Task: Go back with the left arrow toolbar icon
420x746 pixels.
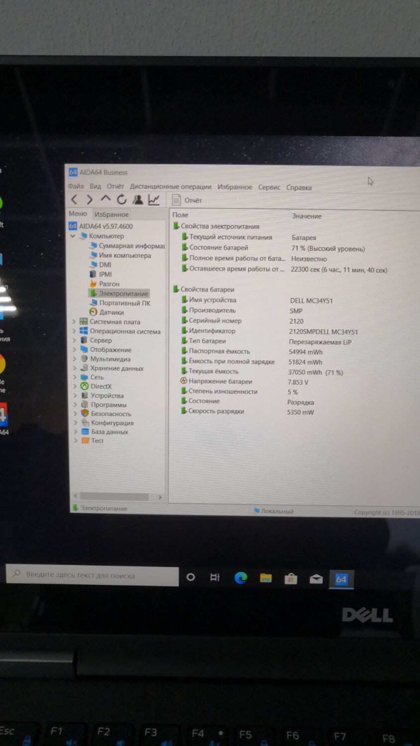Action: pyautogui.click(x=74, y=199)
